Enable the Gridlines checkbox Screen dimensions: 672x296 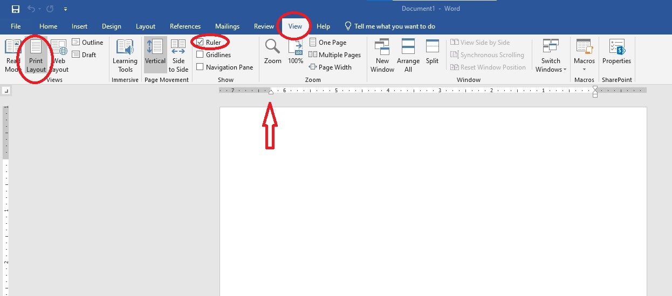[x=200, y=54]
